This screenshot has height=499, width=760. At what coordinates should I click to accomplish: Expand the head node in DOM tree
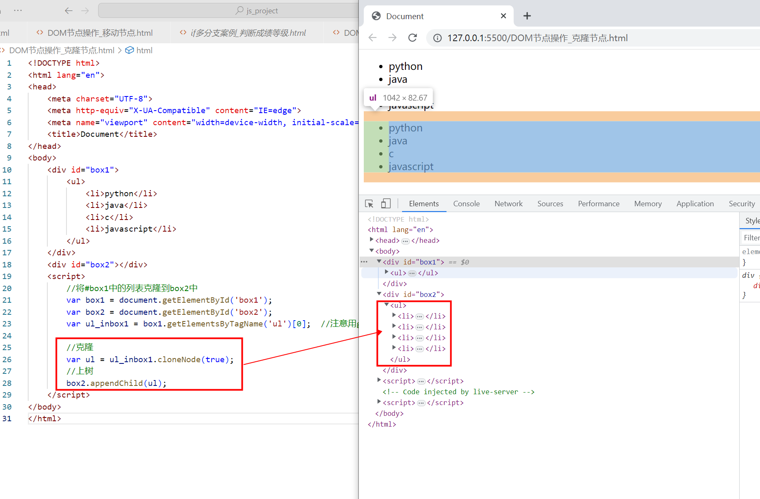[372, 240]
